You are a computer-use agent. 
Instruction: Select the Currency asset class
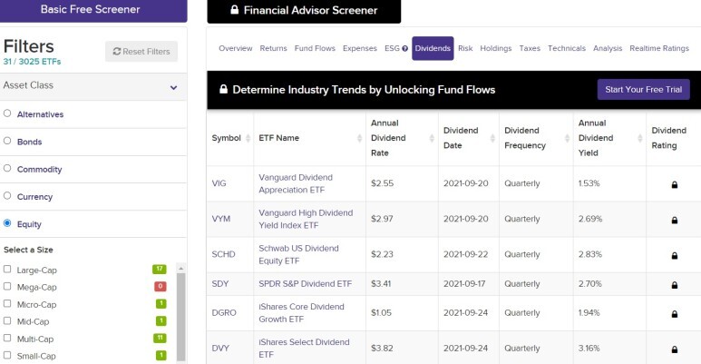[7, 196]
